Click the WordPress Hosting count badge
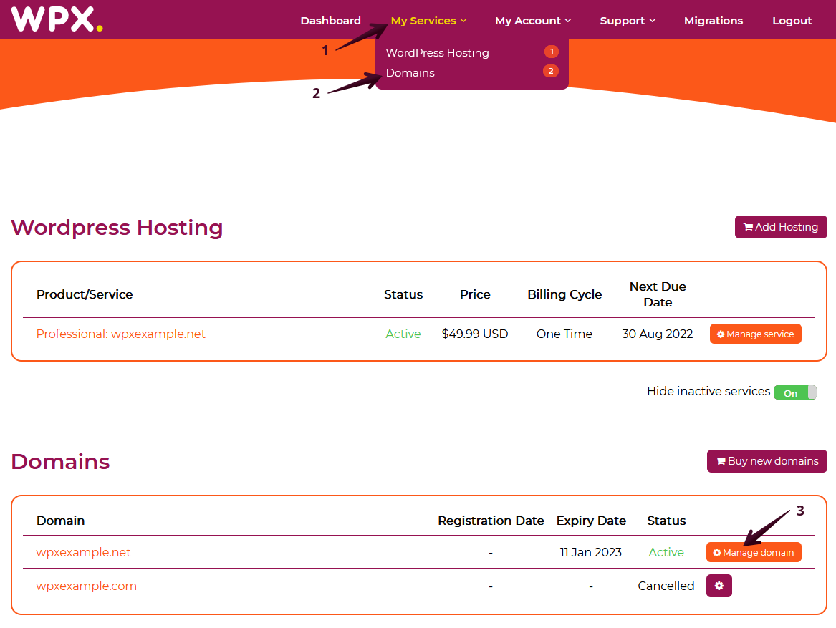The height and width of the screenshot is (628, 836). pos(551,52)
